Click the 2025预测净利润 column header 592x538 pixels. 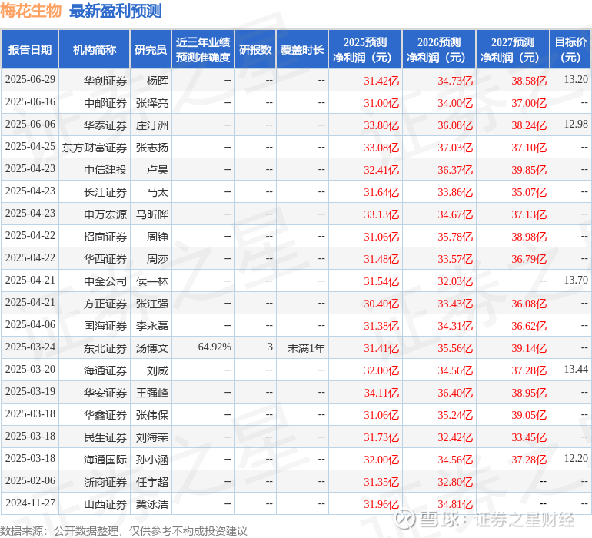tap(365, 49)
